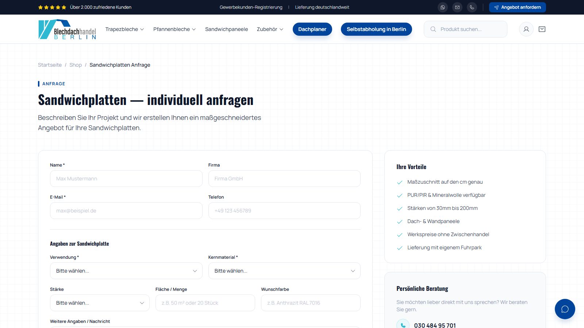Go to Shop breadcrumb
Screen dimensions: 584x328
pos(76,65)
